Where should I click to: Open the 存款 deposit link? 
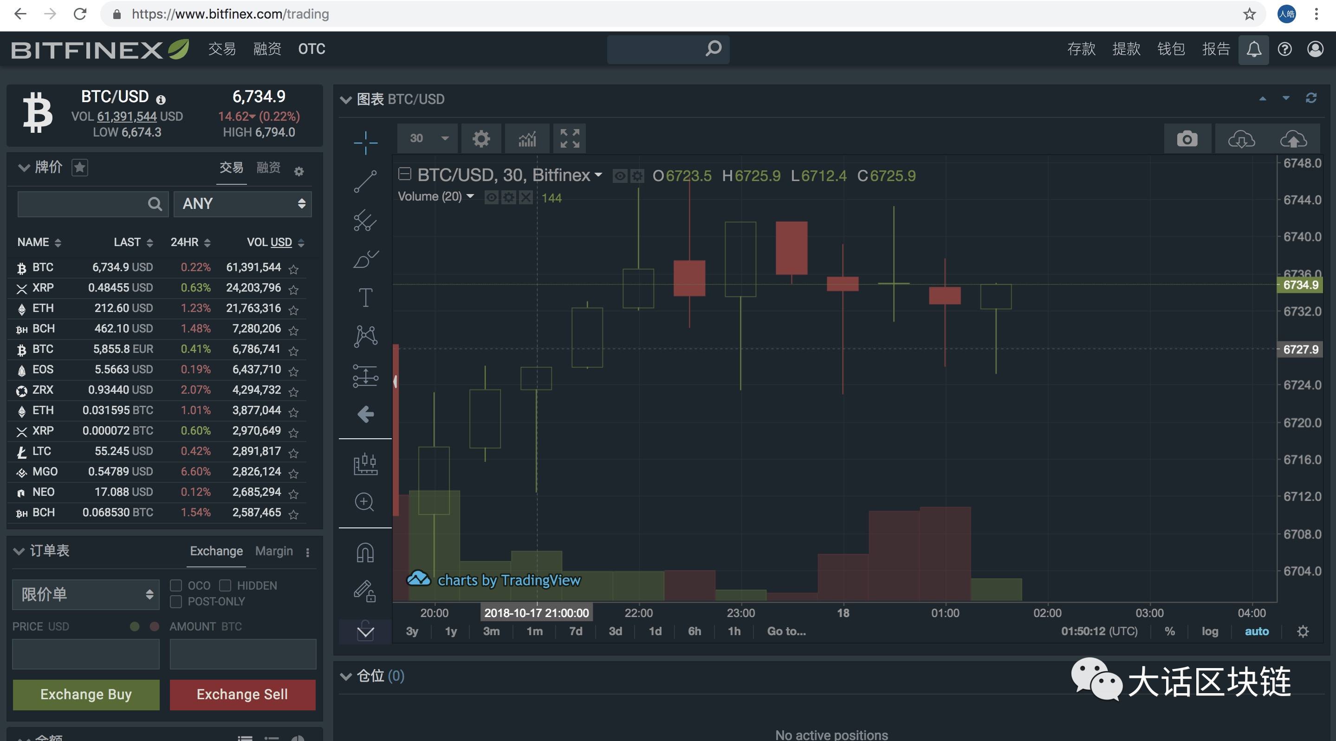click(x=1081, y=49)
